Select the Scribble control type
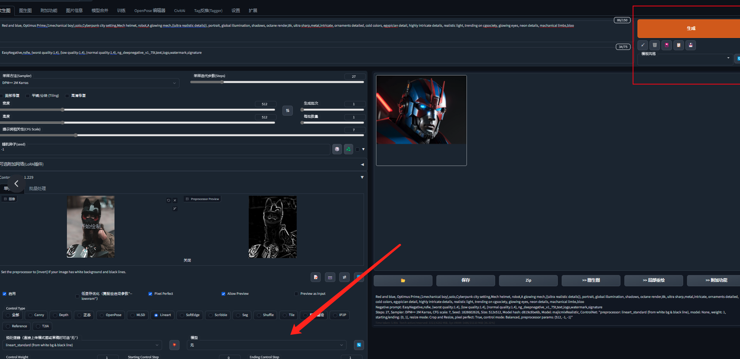The height and width of the screenshot is (359, 740). click(218, 315)
